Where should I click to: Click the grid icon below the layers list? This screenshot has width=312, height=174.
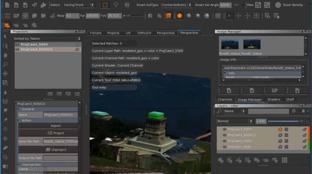point(284,160)
